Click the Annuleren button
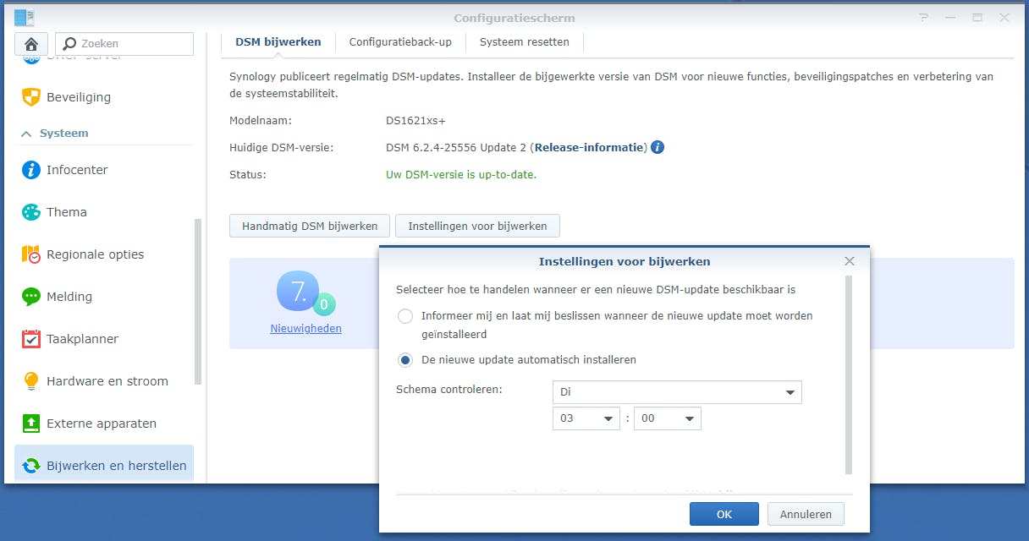 pyautogui.click(x=806, y=514)
